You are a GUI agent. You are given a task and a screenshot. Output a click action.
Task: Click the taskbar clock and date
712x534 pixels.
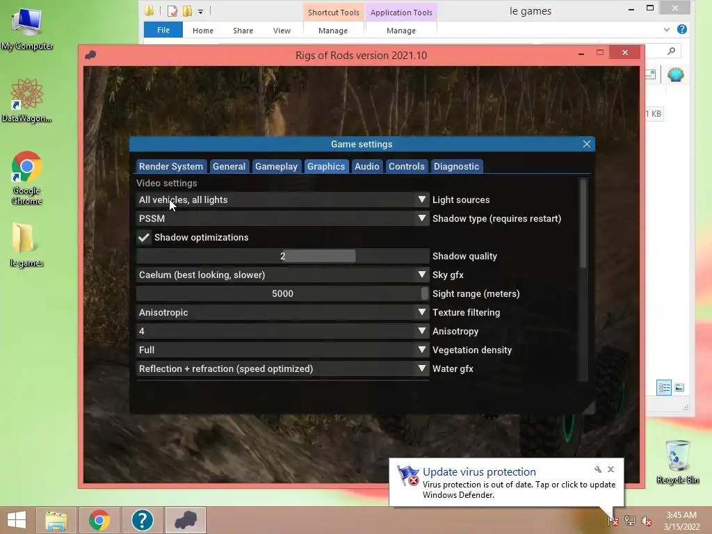[681, 521]
